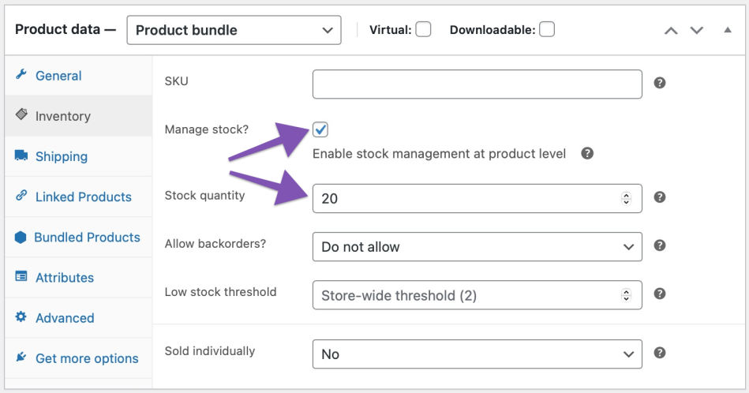749x393 pixels.
Task: Go to the Shipping tab
Action: tap(62, 156)
